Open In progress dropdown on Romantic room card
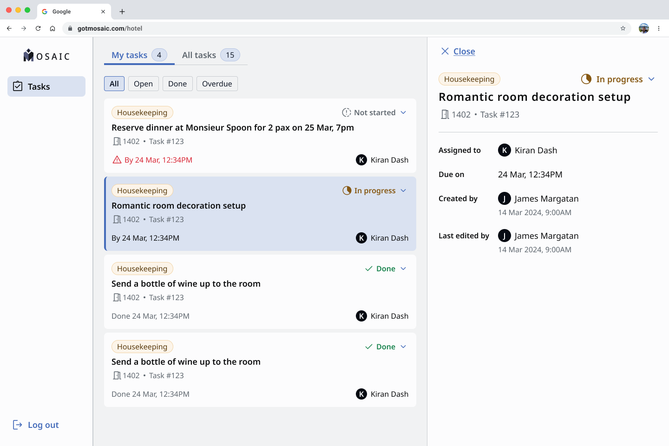 coord(374,190)
